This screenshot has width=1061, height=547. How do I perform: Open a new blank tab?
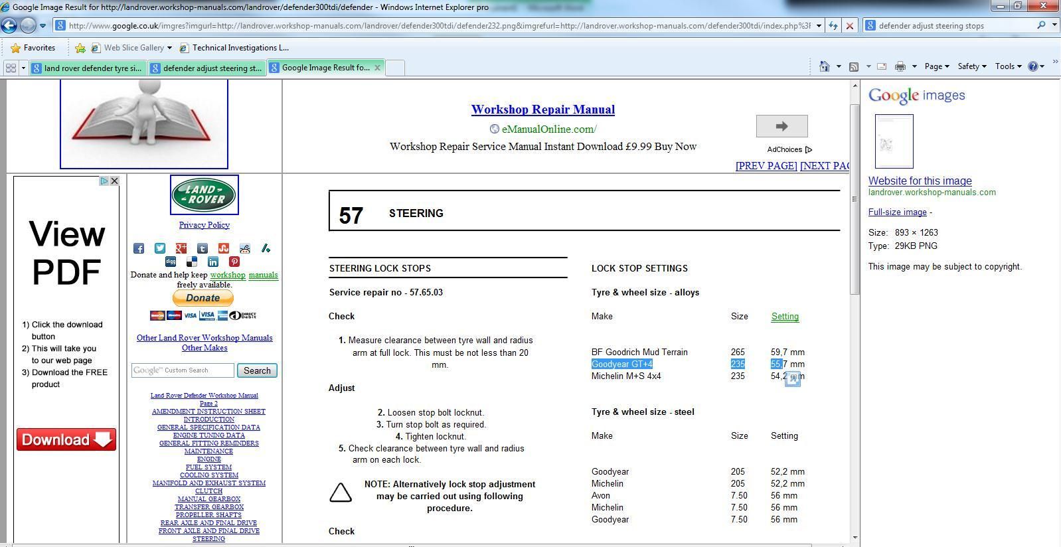point(395,68)
